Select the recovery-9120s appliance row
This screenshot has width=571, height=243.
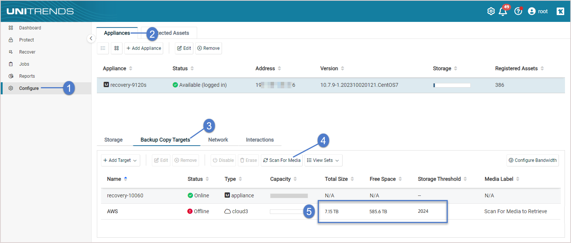point(331,85)
